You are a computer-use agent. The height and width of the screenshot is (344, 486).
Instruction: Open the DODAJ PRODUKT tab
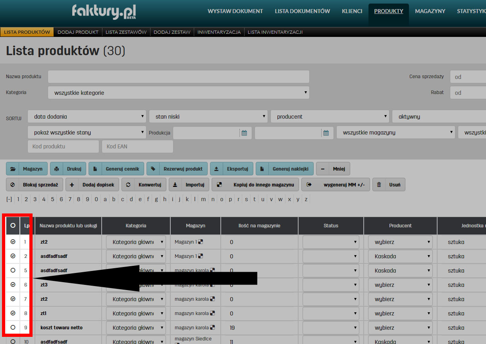click(x=78, y=31)
